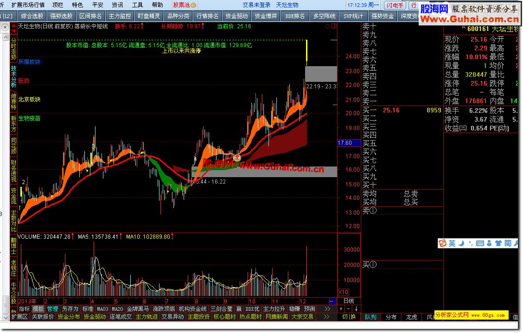Toggle Sogou moon night-mode icon
This screenshot has width=523, height=333.
coord(461,243)
